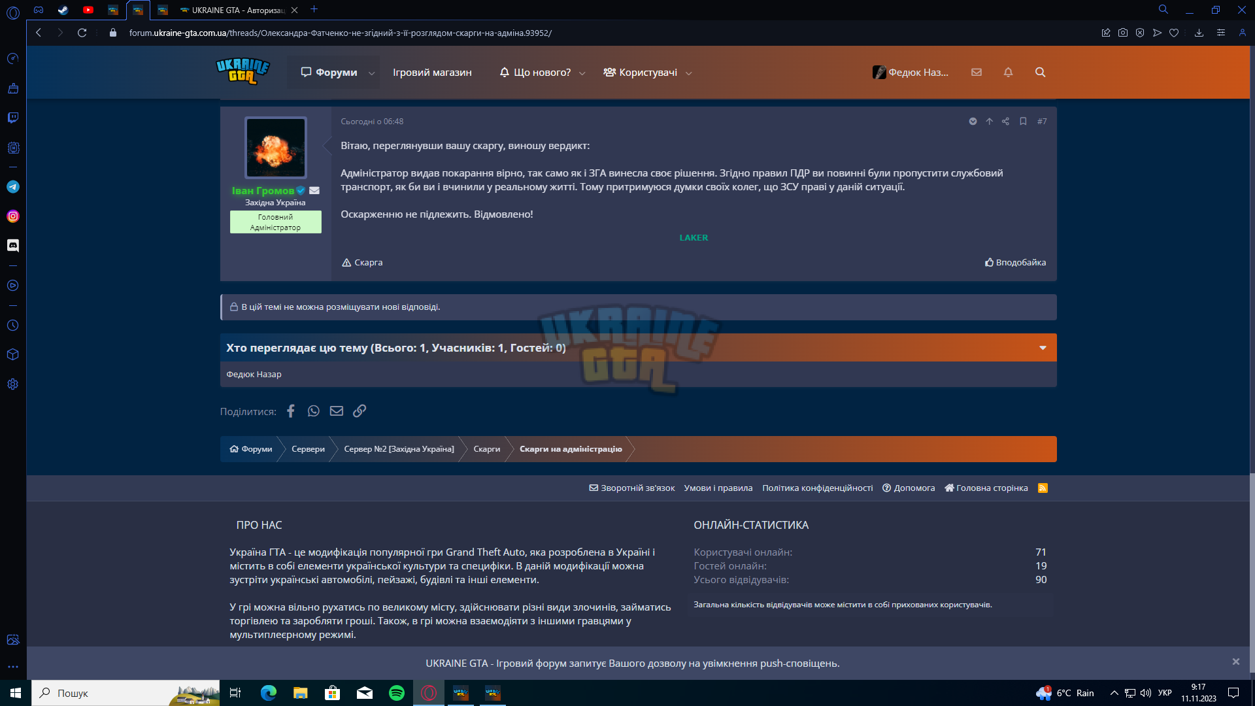Open the LAKER signature link
This screenshot has width=1255, height=706.
[694, 238]
